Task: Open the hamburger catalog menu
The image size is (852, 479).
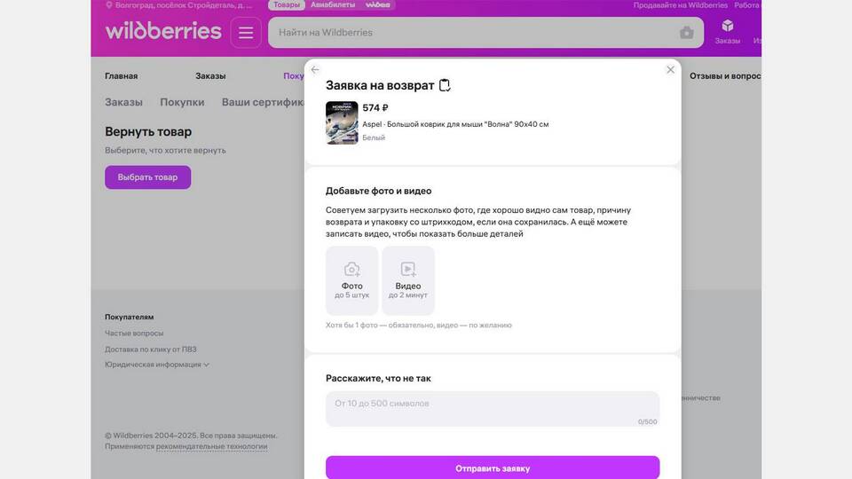Action: point(246,33)
